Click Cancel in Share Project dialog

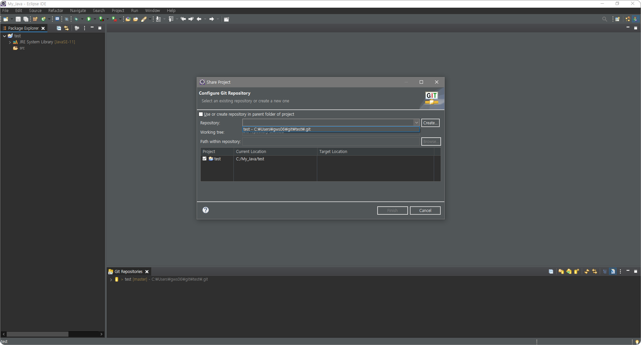point(425,210)
